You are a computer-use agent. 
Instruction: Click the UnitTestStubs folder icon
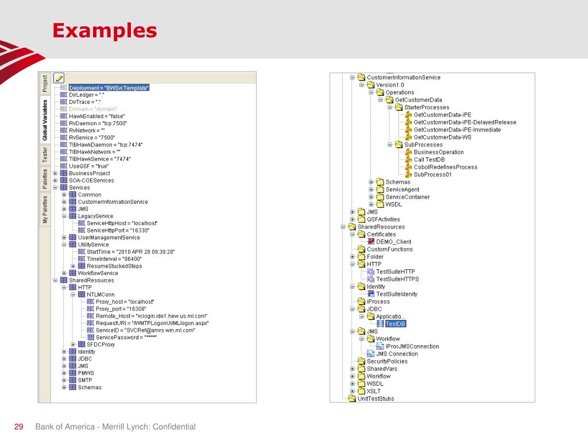(352, 399)
